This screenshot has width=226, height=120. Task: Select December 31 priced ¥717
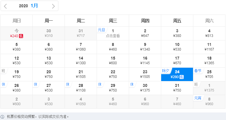click(81, 33)
